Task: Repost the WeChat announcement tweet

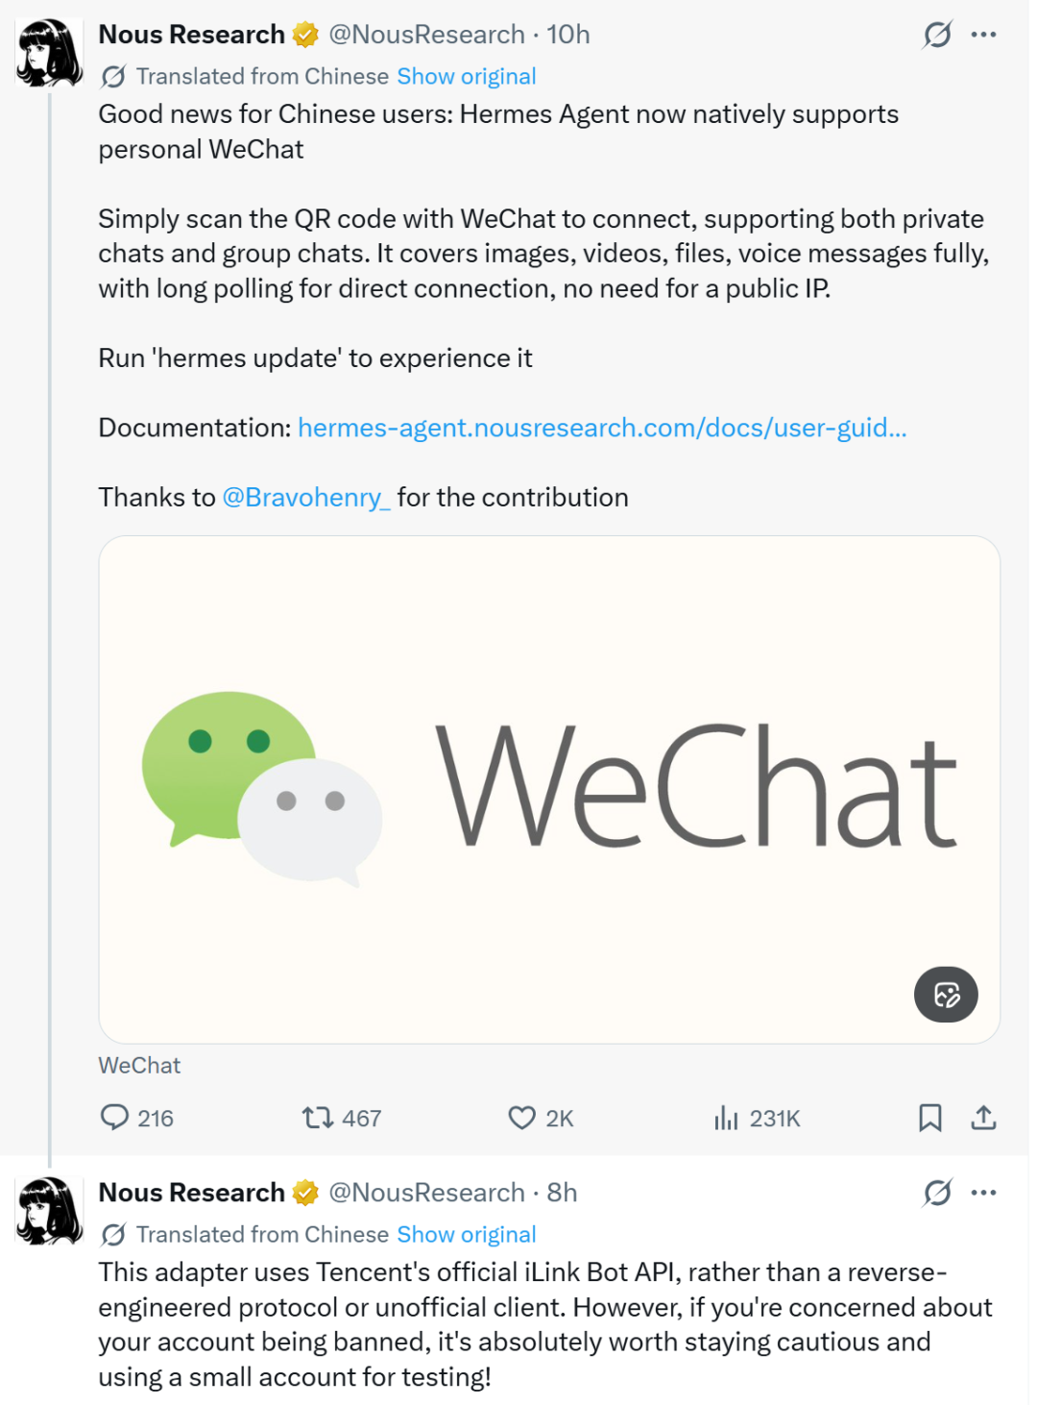Action: tap(341, 1118)
